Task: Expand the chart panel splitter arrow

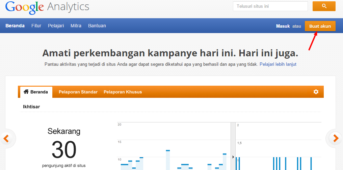Action: (x=233, y=157)
